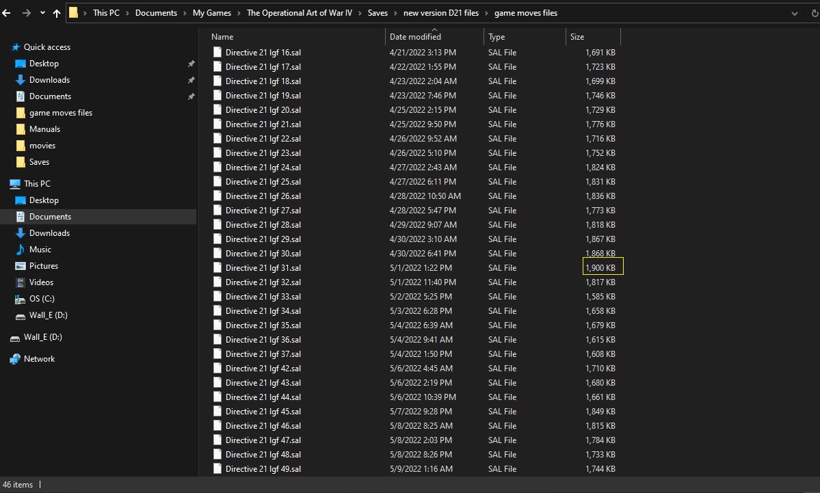Click the Saves folder icon in sidebar
The image size is (820, 493).
(21, 162)
